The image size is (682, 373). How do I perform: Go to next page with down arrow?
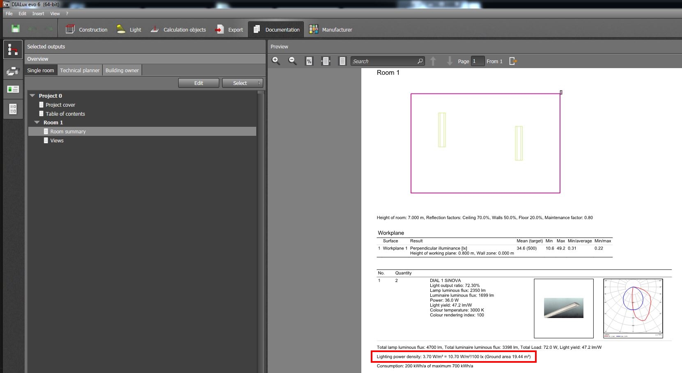coord(449,61)
